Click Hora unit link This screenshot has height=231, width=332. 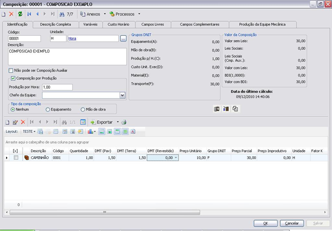tap(72, 38)
